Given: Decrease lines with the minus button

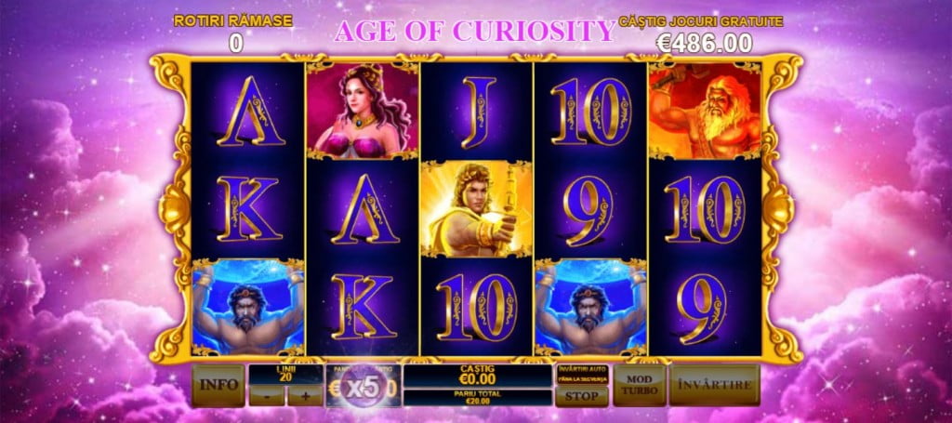Looking at the screenshot, I should tap(267, 395).
